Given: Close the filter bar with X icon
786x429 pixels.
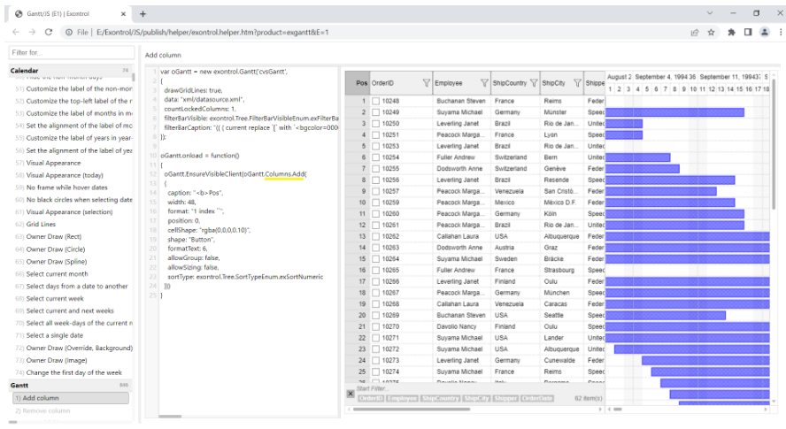Looking at the screenshot, I should 350,394.
